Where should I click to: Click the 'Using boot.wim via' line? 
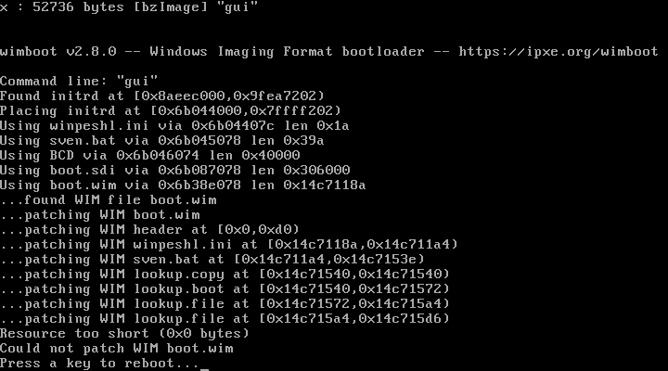point(183,185)
